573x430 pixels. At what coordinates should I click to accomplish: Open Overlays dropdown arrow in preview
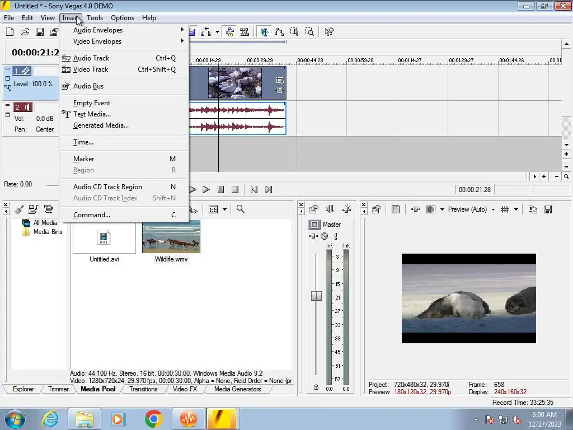tap(516, 209)
